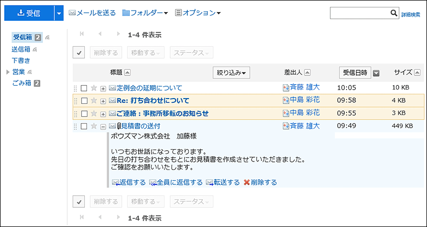Click the magnifier search icon
Image resolution: width=427 pixels, height=227 pixels.
394,13
